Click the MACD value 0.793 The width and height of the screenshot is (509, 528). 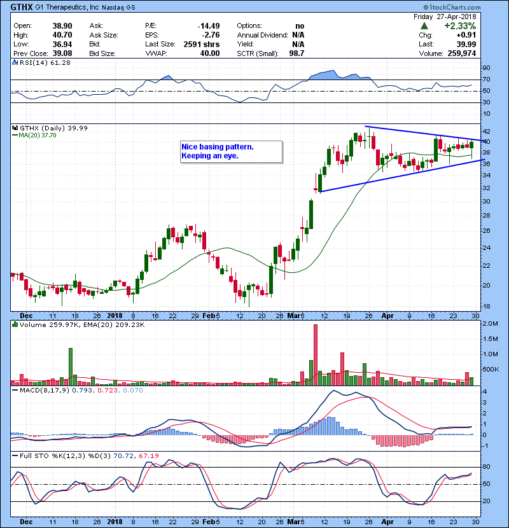(x=82, y=391)
